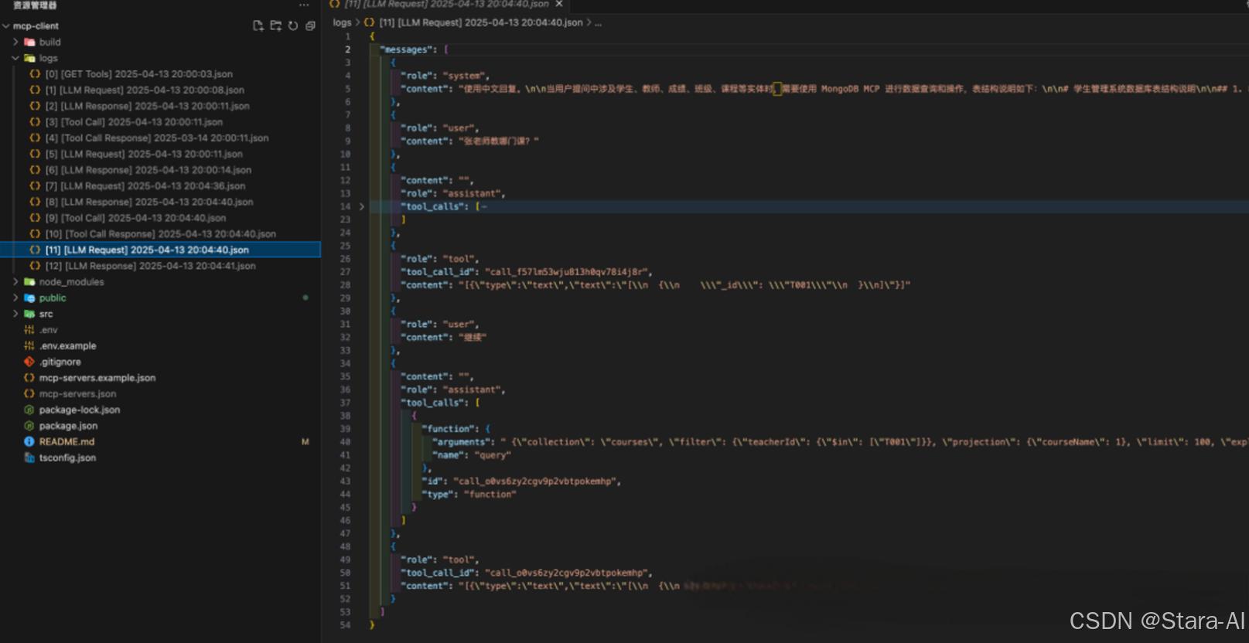Open tsconfig.json file
Image resolution: width=1249 pixels, height=643 pixels.
point(67,458)
